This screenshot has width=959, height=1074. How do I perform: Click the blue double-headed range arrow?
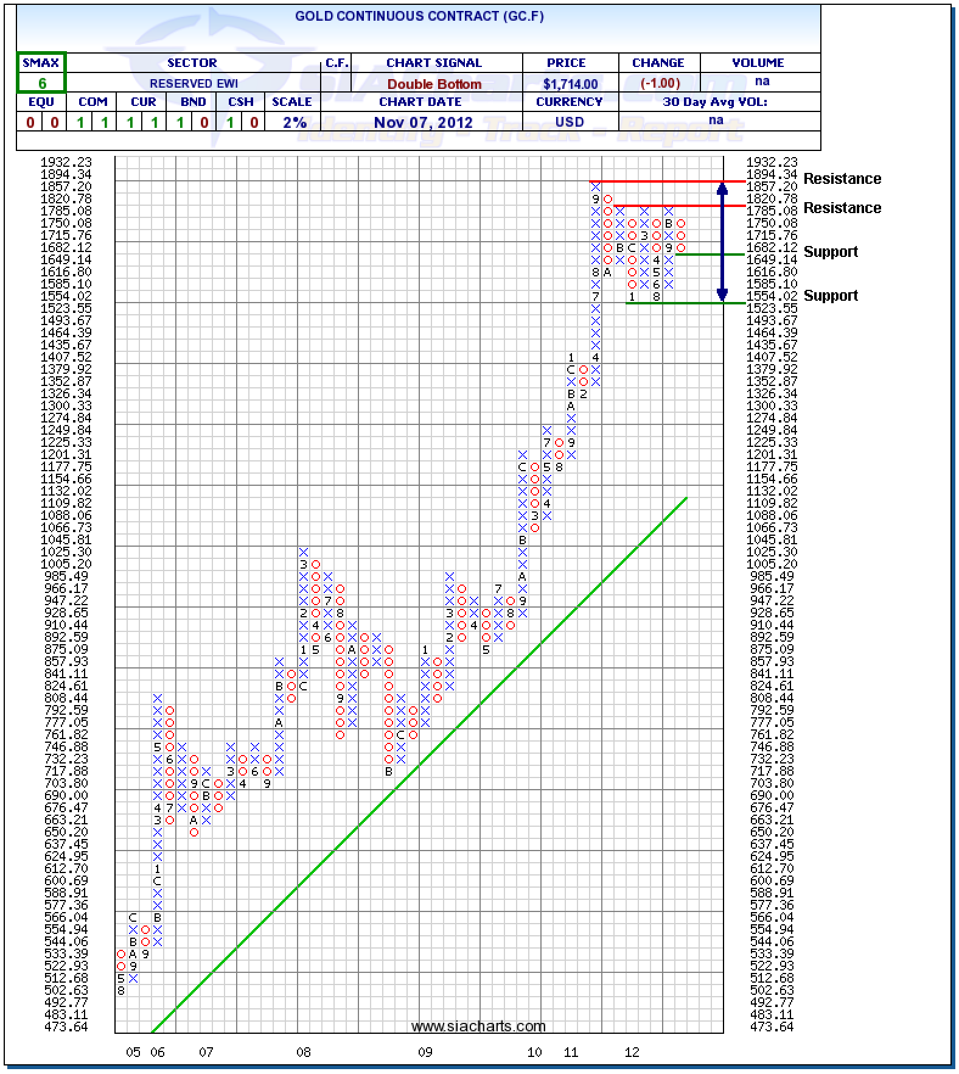(722, 242)
